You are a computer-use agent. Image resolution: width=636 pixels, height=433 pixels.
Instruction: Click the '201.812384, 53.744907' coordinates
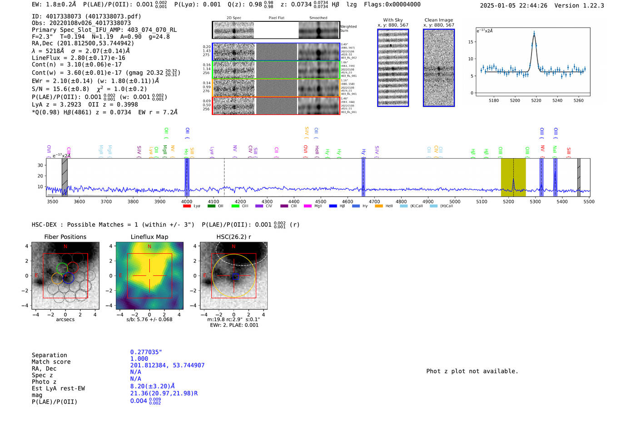[x=167, y=365]
